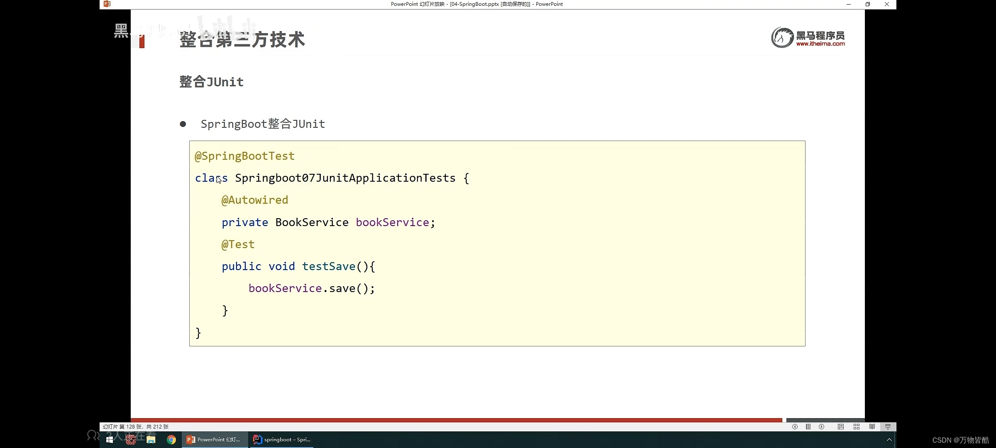The width and height of the screenshot is (996, 448).
Task: Click the 'bookService.save();' statement
Action: tap(312, 288)
